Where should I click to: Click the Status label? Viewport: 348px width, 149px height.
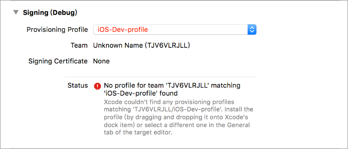click(78, 86)
